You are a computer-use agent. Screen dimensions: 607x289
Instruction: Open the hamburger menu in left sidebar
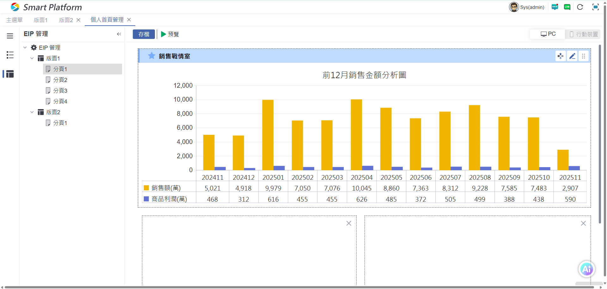pyautogui.click(x=10, y=36)
